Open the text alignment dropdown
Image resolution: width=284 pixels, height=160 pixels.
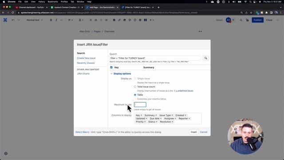pyautogui.click(x=71, y=20)
